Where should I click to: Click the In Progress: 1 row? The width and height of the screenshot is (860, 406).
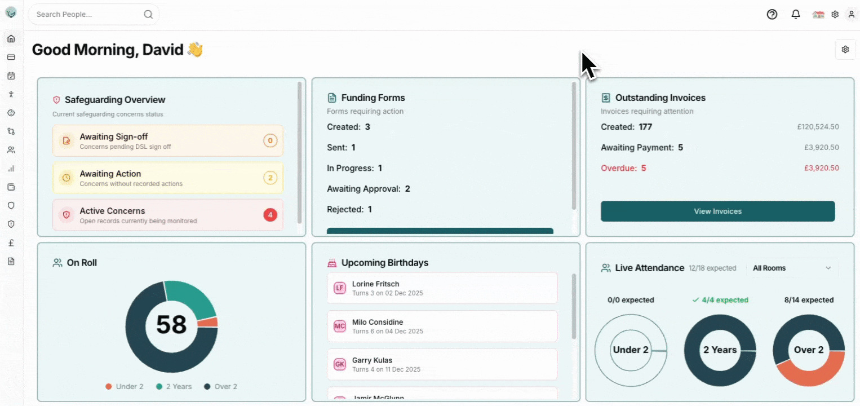coord(354,168)
